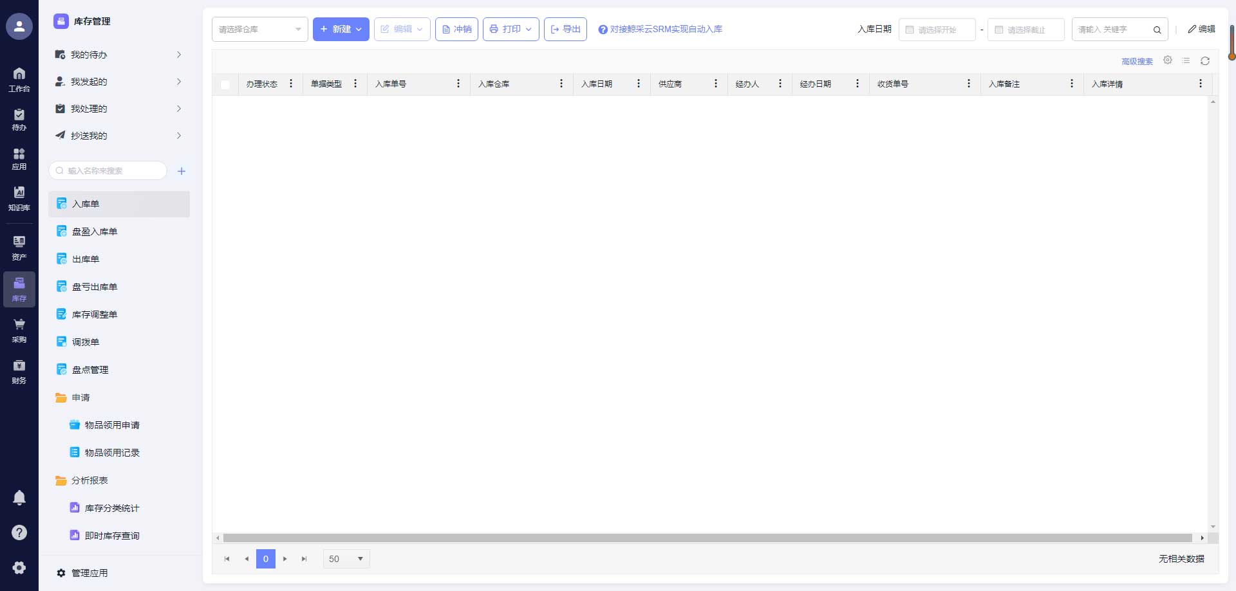Open 盘点管理 from the sidebar
This screenshot has width=1236, height=591.
[90, 370]
